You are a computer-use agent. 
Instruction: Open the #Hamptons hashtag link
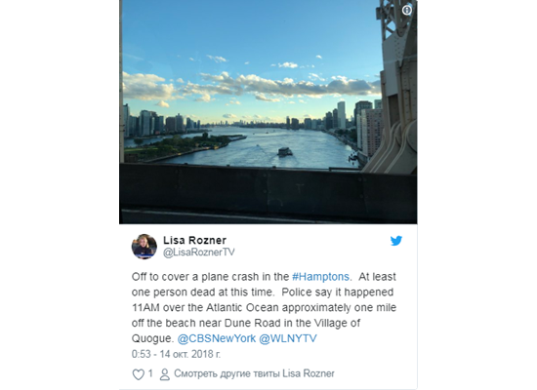point(320,277)
